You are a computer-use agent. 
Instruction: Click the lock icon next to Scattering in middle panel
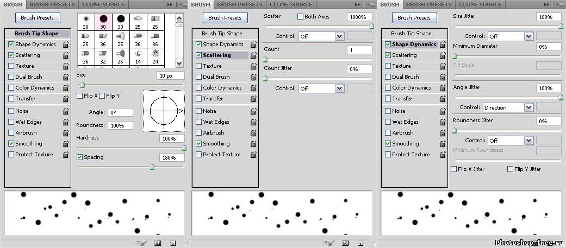point(253,55)
